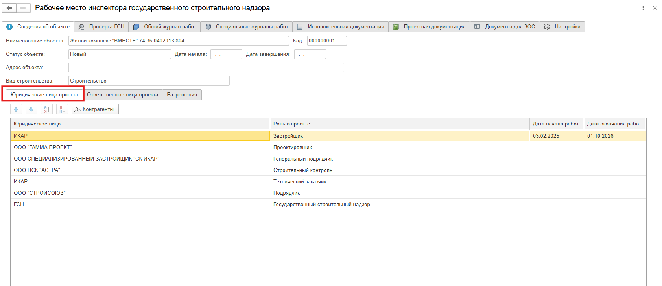Screen dimensions: 662x286
Task: Open the Общий журнал работ tab
Action: 164,27
